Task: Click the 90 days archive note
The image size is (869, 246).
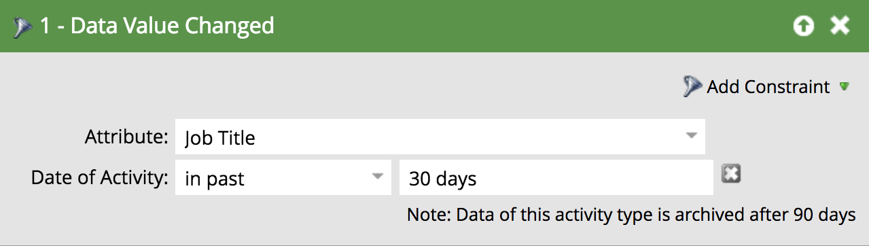Action: pos(631,215)
